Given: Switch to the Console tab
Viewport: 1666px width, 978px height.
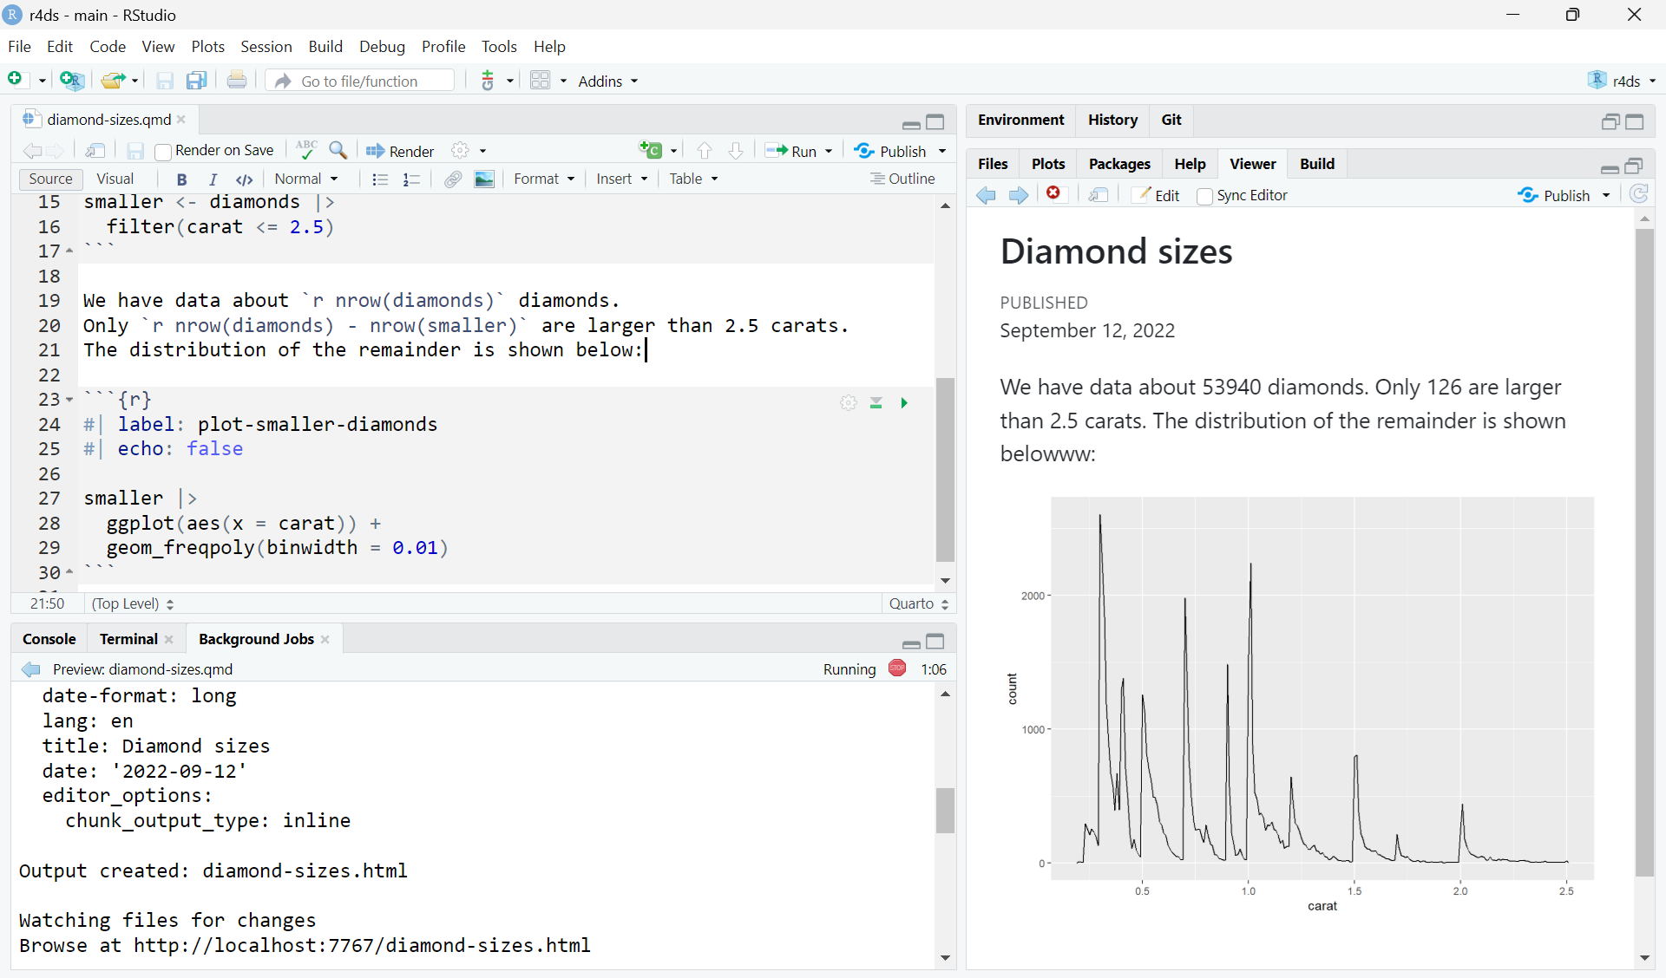Looking at the screenshot, I should point(49,639).
